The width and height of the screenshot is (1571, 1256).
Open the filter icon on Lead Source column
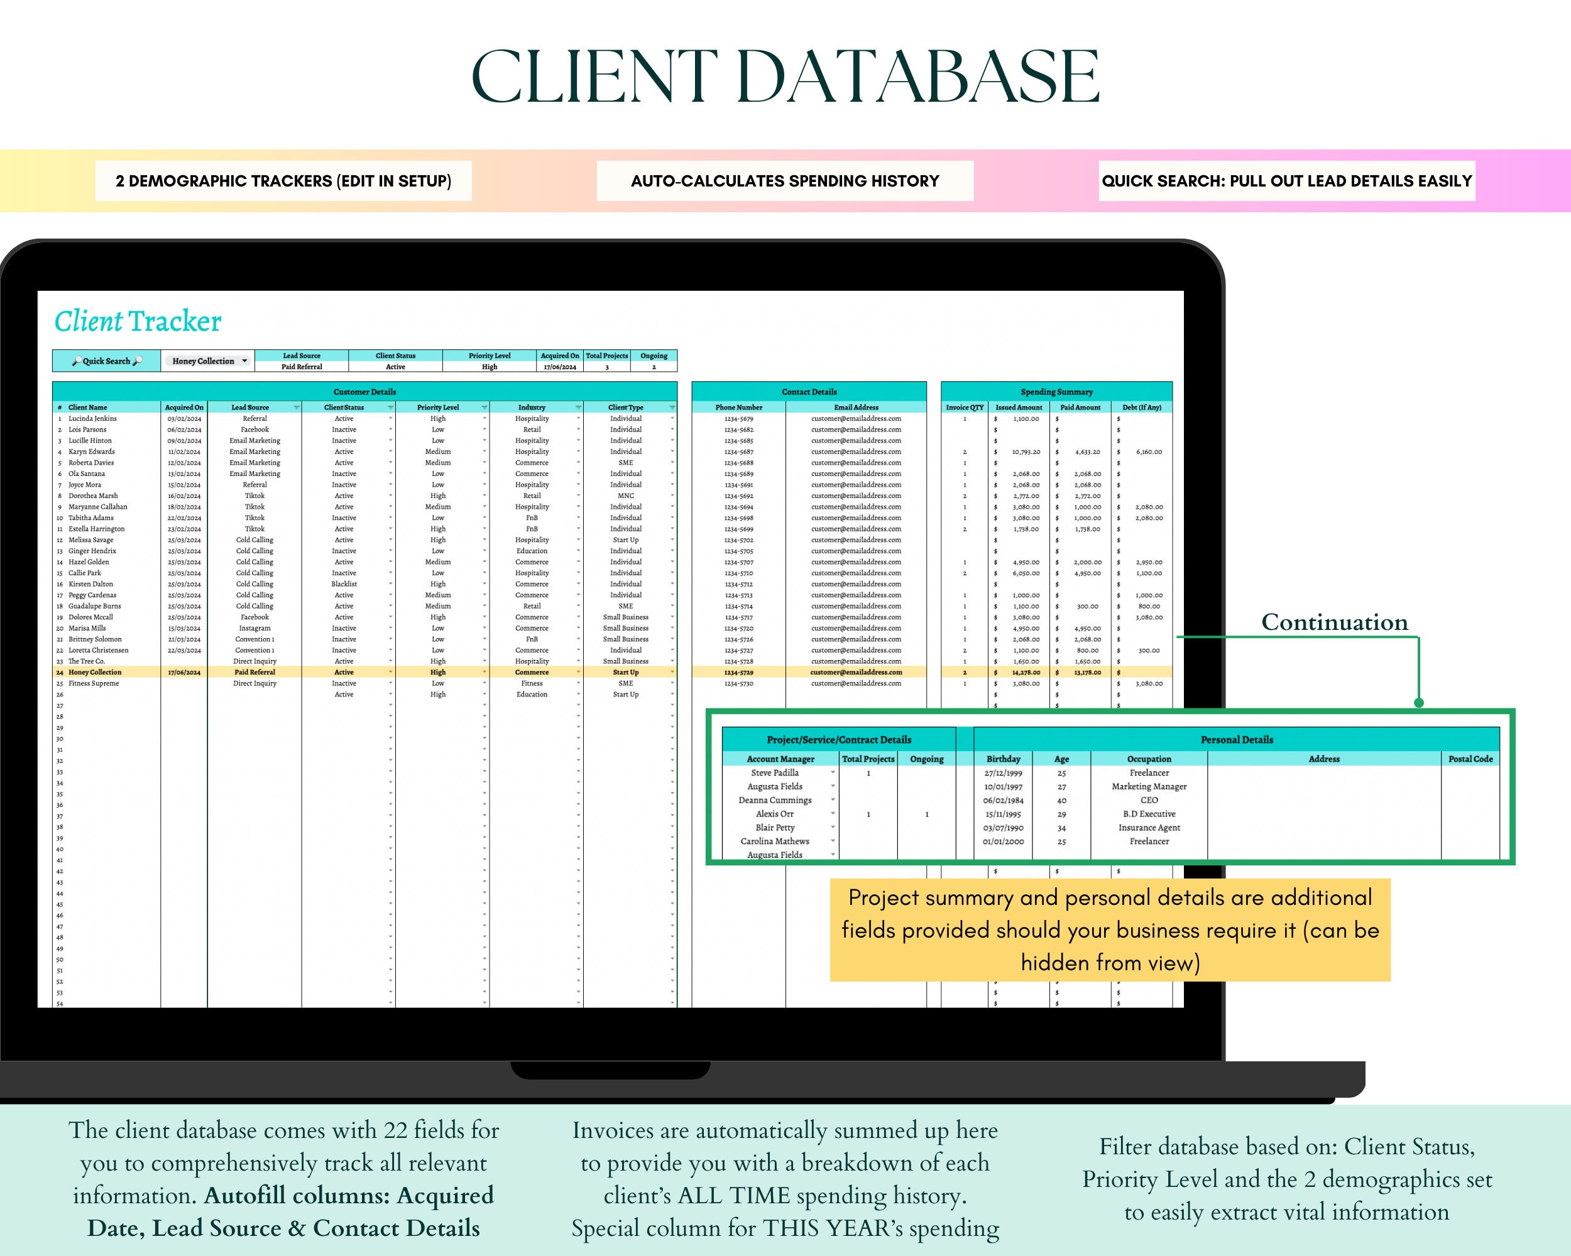coord(297,408)
